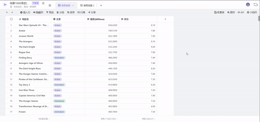Click the 可管理 permission badge

click(35, 3)
